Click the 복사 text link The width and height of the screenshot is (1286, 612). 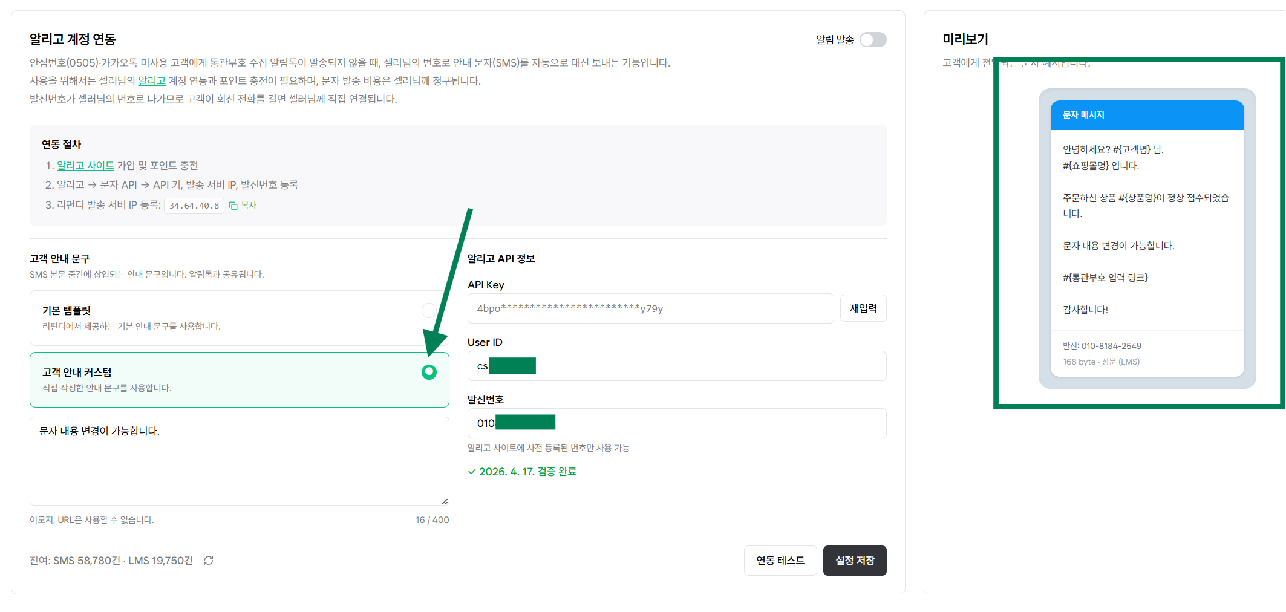click(249, 206)
